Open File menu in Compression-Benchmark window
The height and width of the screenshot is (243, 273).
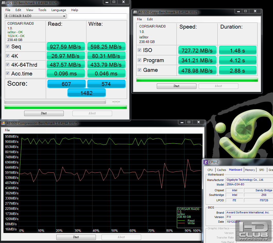point(7,130)
